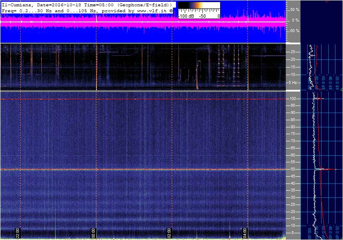
Task: Click the color palette gradient bar in legend
Action: [x=199, y=5]
